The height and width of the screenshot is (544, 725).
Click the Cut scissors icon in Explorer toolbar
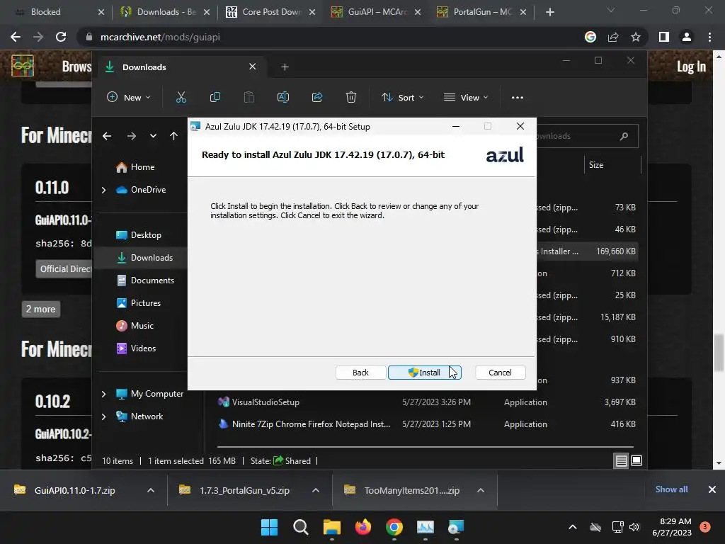(x=181, y=97)
